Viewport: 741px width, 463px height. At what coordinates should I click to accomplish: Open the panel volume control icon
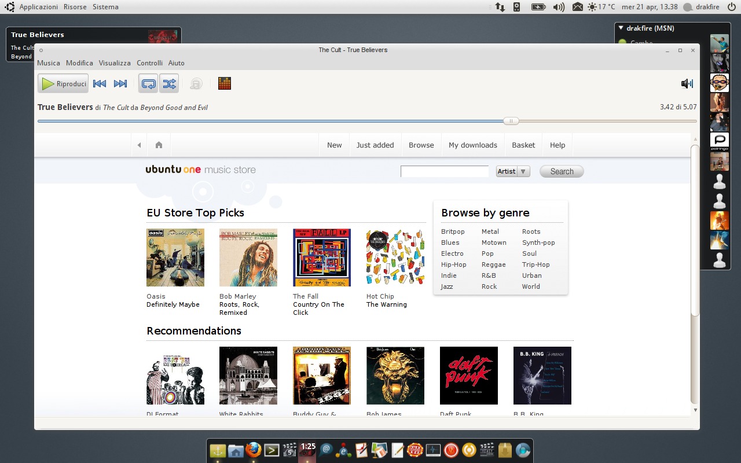coord(559,7)
